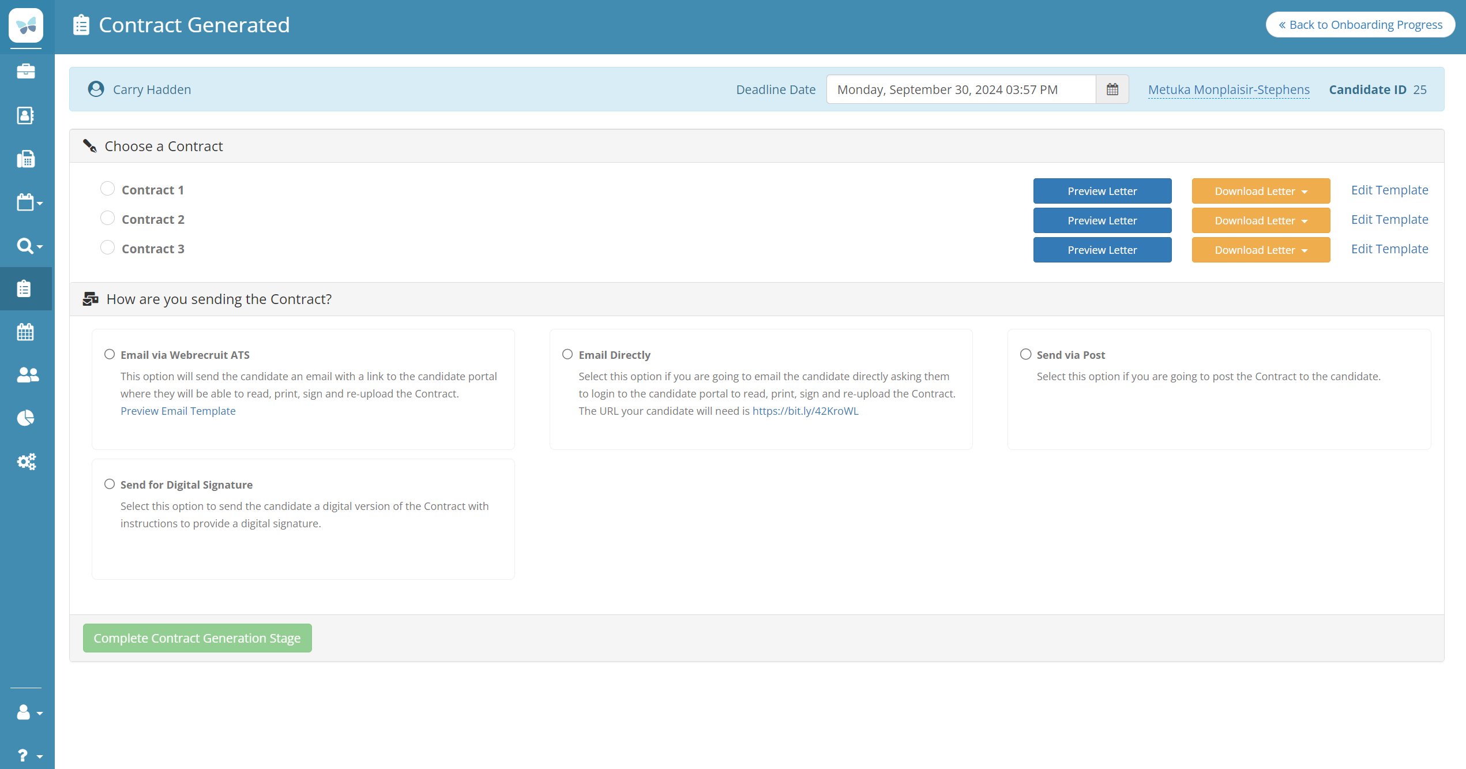Open the calendar-with-arrow sidebar menu
Viewport: 1466px width, 769px height.
29,202
